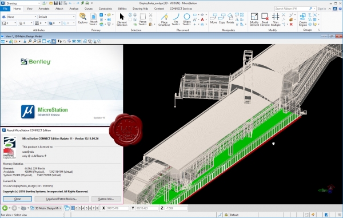This screenshot has width=343, height=218.
Task: Click the Zoom In magnifier in view toolbar
Action: (30, 41)
